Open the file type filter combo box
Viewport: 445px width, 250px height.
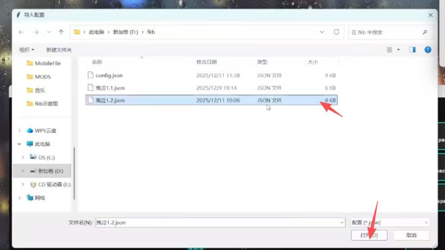390,223
